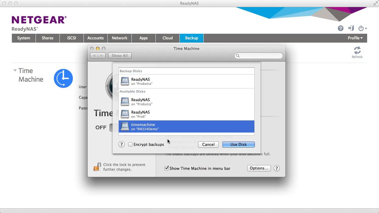
Task: Click help button next to Options
Action: 277,168
